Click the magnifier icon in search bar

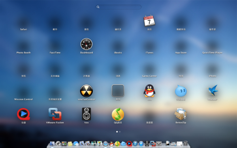(98, 7)
